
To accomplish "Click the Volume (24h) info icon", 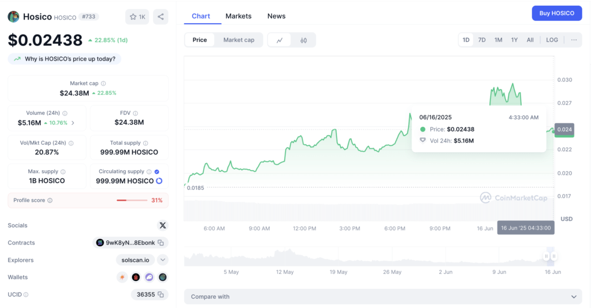I will point(65,113).
